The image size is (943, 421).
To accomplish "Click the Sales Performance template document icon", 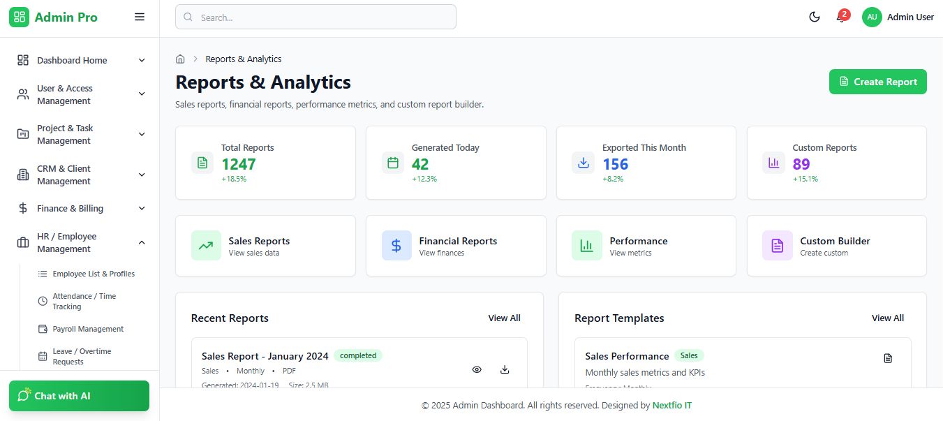I will pyautogui.click(x=888, y=358).
